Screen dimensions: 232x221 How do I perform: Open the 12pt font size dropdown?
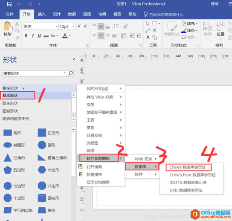(x=73, y=26)
